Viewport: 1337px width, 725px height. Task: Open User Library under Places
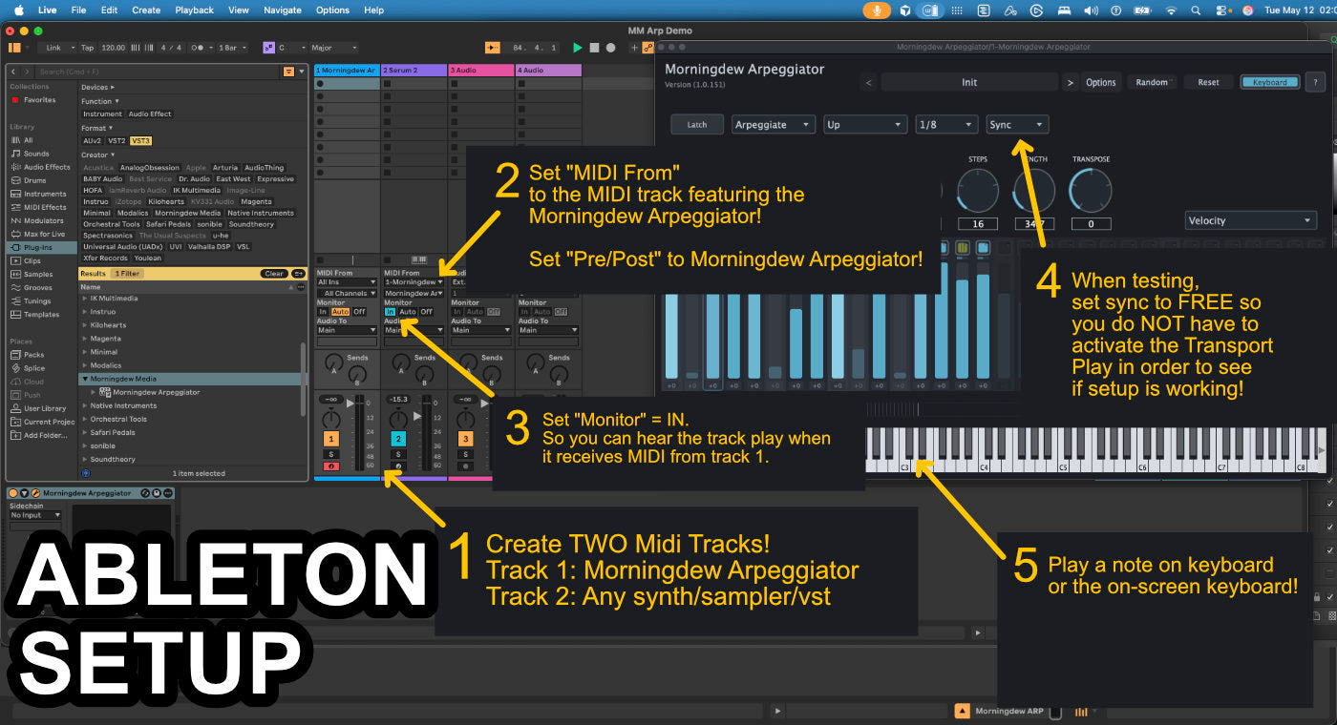[38, 408]
